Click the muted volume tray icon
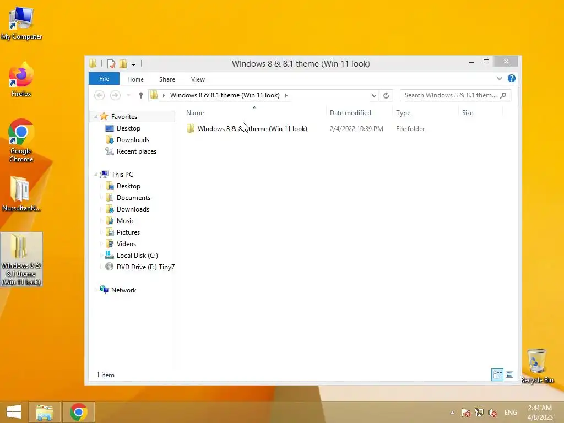Viewport: 564px width, 423px height. coord(492,413)
